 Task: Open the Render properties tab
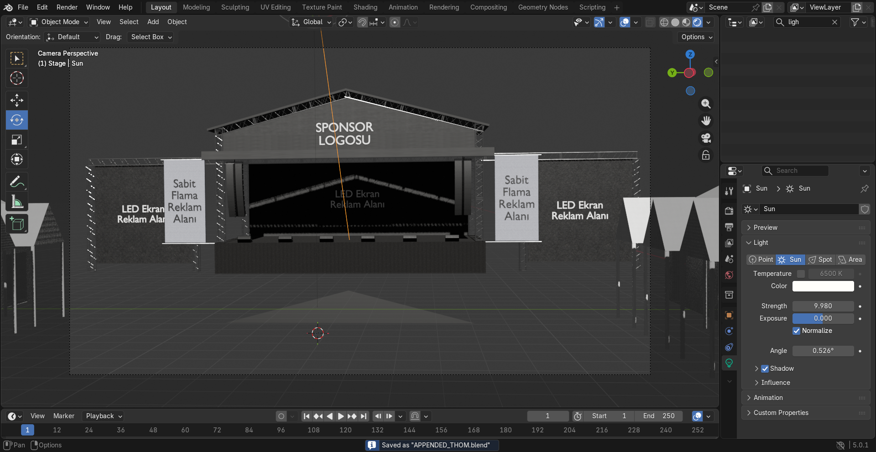pos(729,210)
